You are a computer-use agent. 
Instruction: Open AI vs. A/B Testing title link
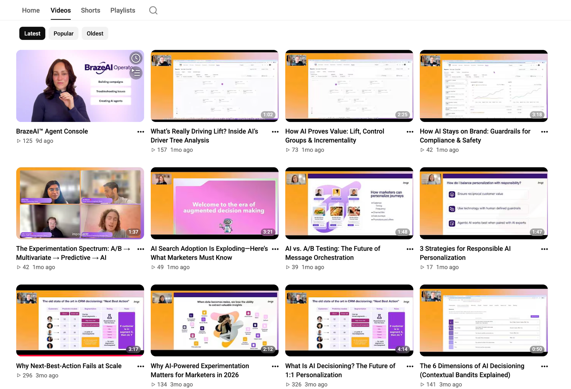pyautogui.click(x=333, y=253)
